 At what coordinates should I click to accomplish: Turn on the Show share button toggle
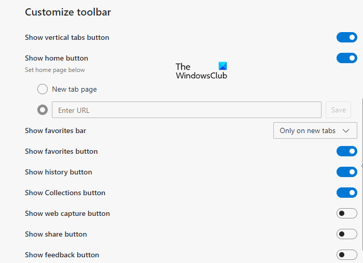pyautogui.click(x=346, y=234)
